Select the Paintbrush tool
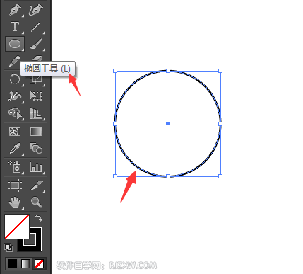Screen dimensions: 303x274 (36, 44)
